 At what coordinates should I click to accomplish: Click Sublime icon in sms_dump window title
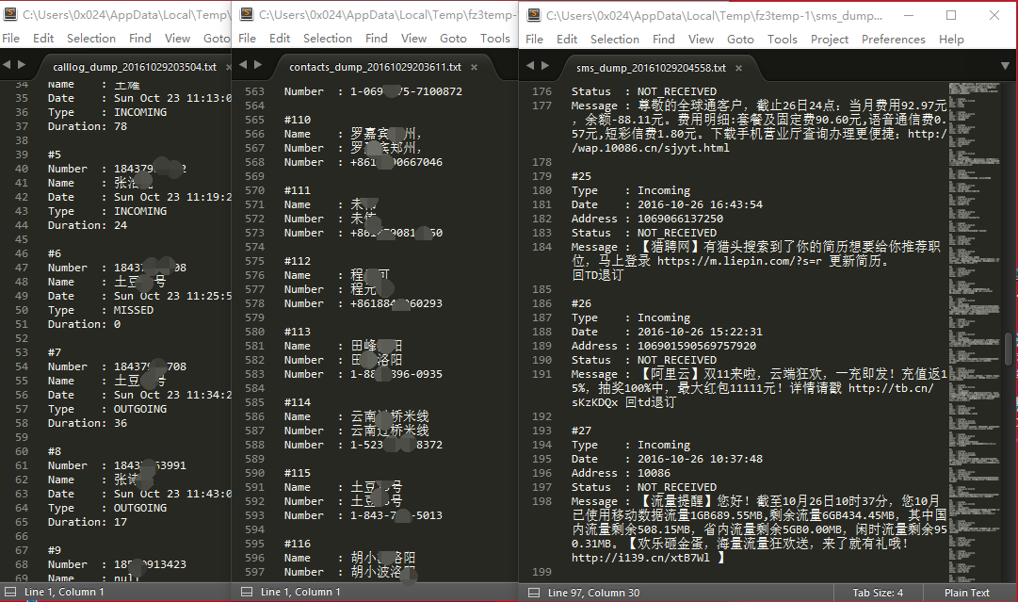pos(534,15)
